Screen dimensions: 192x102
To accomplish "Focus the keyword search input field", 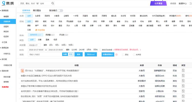I will 45,54.
